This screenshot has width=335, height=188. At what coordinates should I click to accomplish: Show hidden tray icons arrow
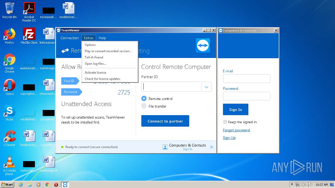click(x=292, y=185)
